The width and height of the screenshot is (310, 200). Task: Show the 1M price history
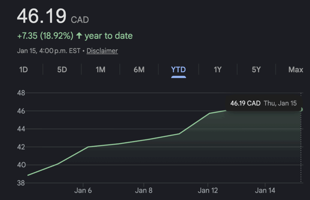[x=101, y=70]
